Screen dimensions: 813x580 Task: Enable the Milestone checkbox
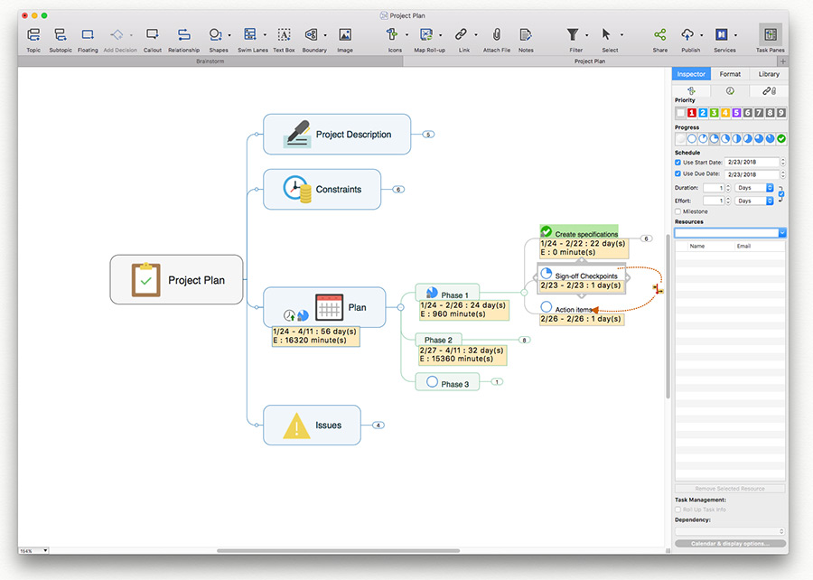tap(677, 211)
